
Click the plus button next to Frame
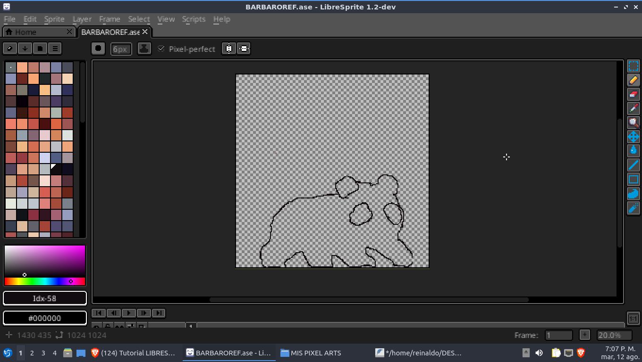(584, 335)
